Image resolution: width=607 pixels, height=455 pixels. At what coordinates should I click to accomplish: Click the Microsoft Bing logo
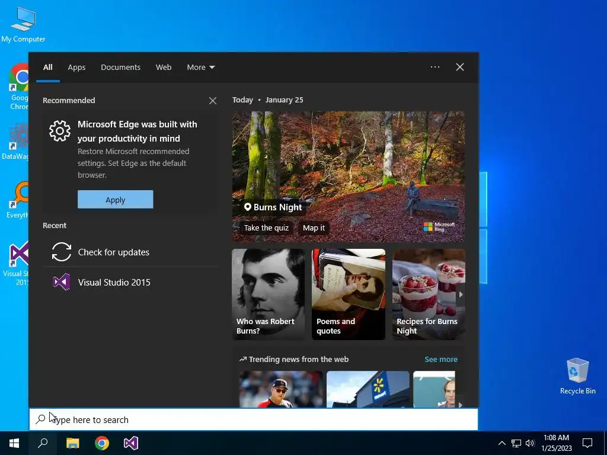point(439,227)
